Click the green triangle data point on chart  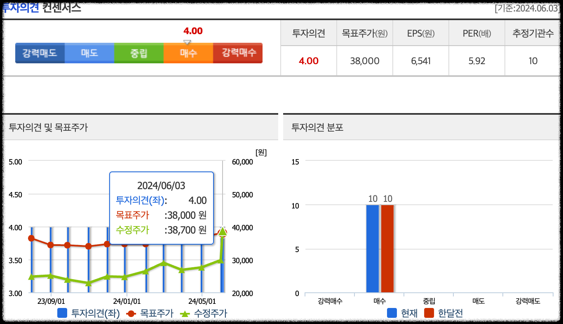tap(223, 232)
